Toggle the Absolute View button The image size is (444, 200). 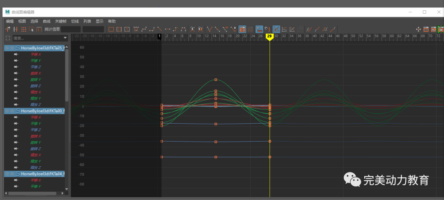(x=276, y=29)
